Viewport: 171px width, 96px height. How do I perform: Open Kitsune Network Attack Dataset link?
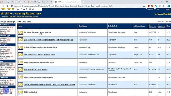coord(36,70)
